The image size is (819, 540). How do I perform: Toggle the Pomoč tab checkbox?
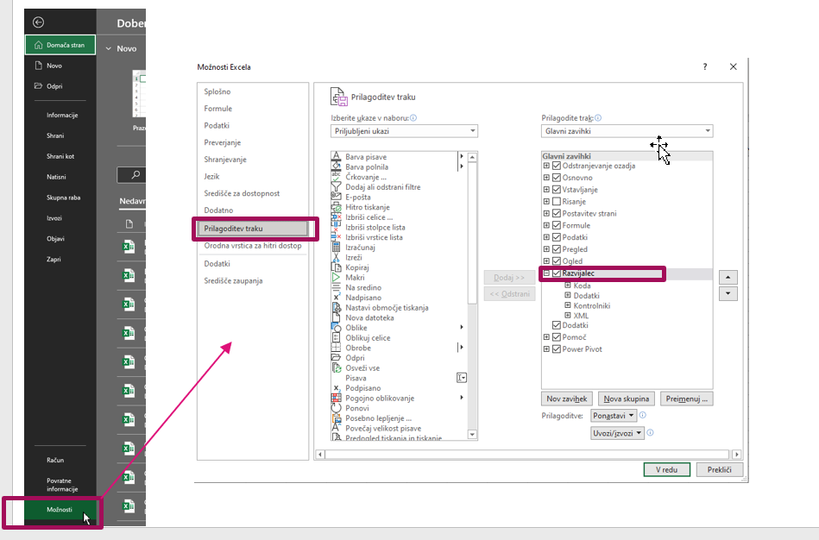point(557,336)
